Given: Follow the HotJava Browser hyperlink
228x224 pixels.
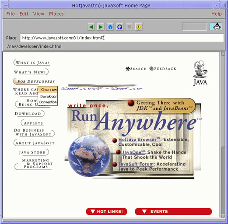Looking at the screenshot, I should (x=139, y=140).
